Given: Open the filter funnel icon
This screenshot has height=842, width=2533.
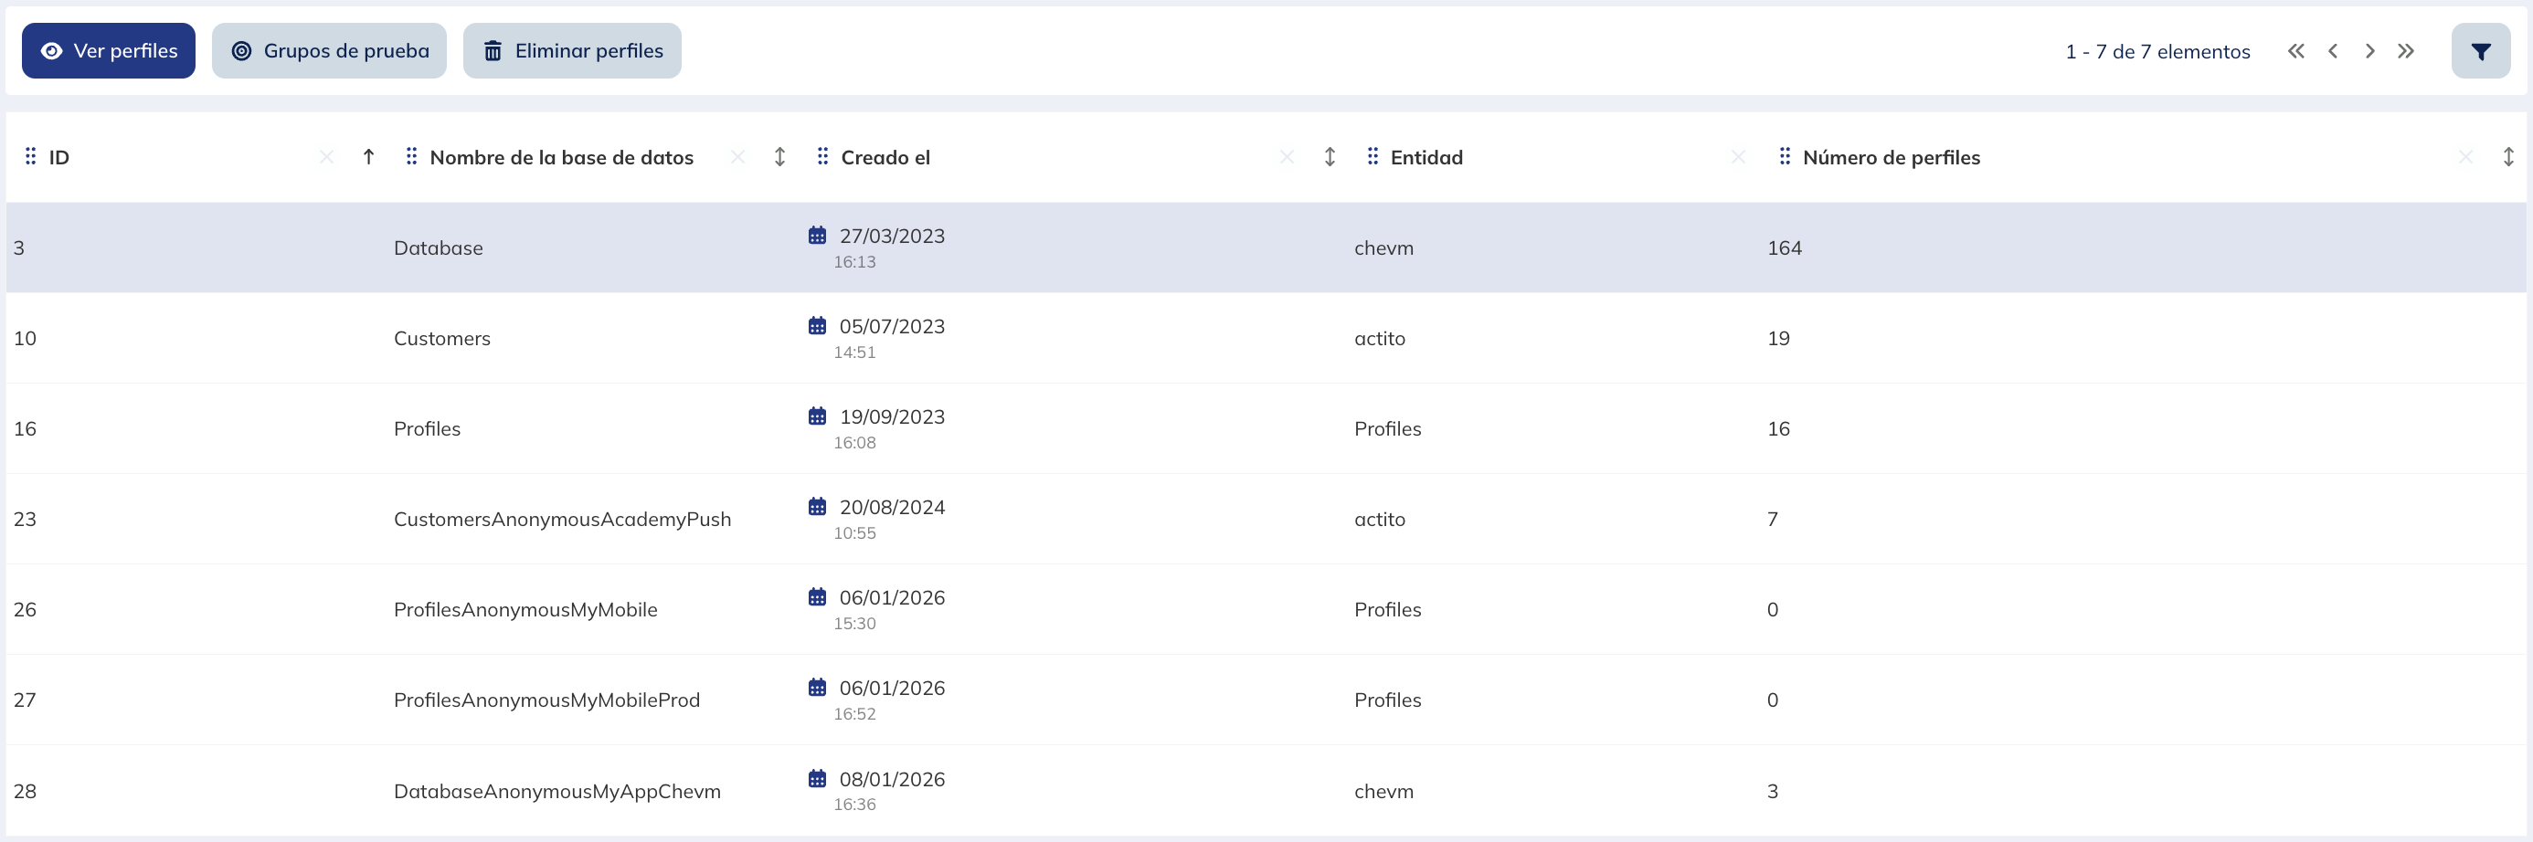Looking at the screenshot, I should coord(2480,51).
